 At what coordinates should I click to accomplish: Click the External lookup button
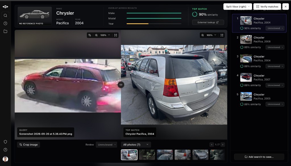click(x=208, y=22)
